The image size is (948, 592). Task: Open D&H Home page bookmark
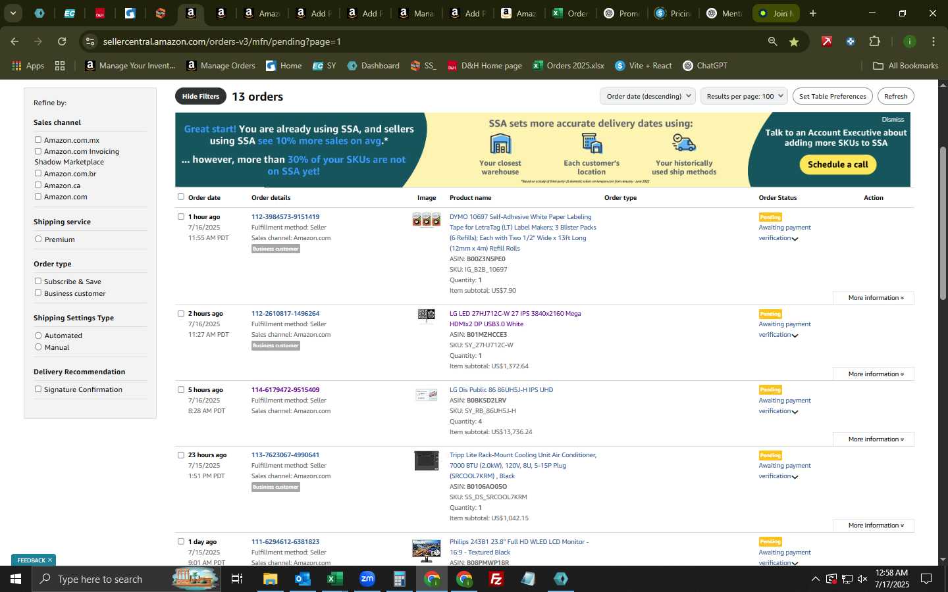click(x=485, y=66)
